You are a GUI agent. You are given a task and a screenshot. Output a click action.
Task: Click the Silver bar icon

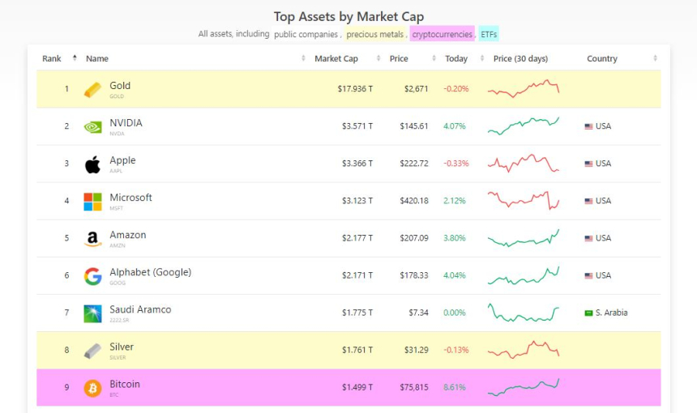point(93,351)
